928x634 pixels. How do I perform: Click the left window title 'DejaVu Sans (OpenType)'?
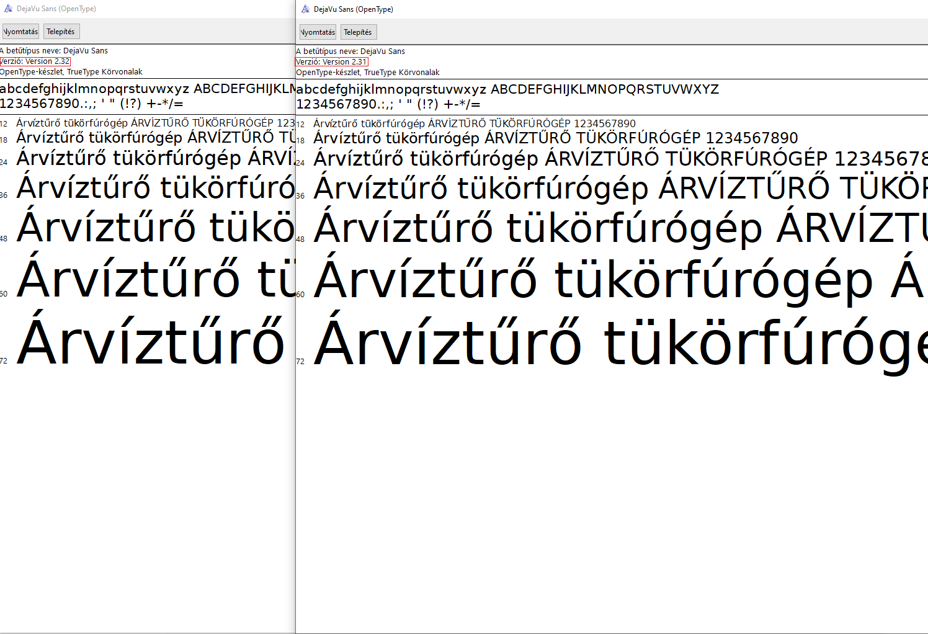pyautogui.click(x=56, y=9)
